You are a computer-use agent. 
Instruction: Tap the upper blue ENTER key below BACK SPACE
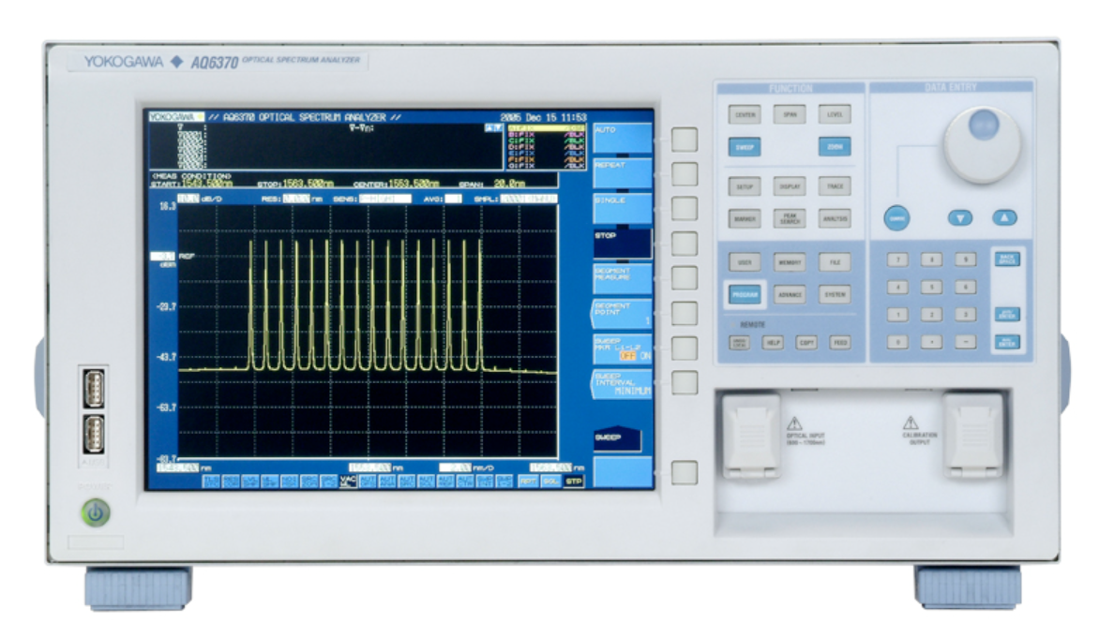tap(1007, 315)
